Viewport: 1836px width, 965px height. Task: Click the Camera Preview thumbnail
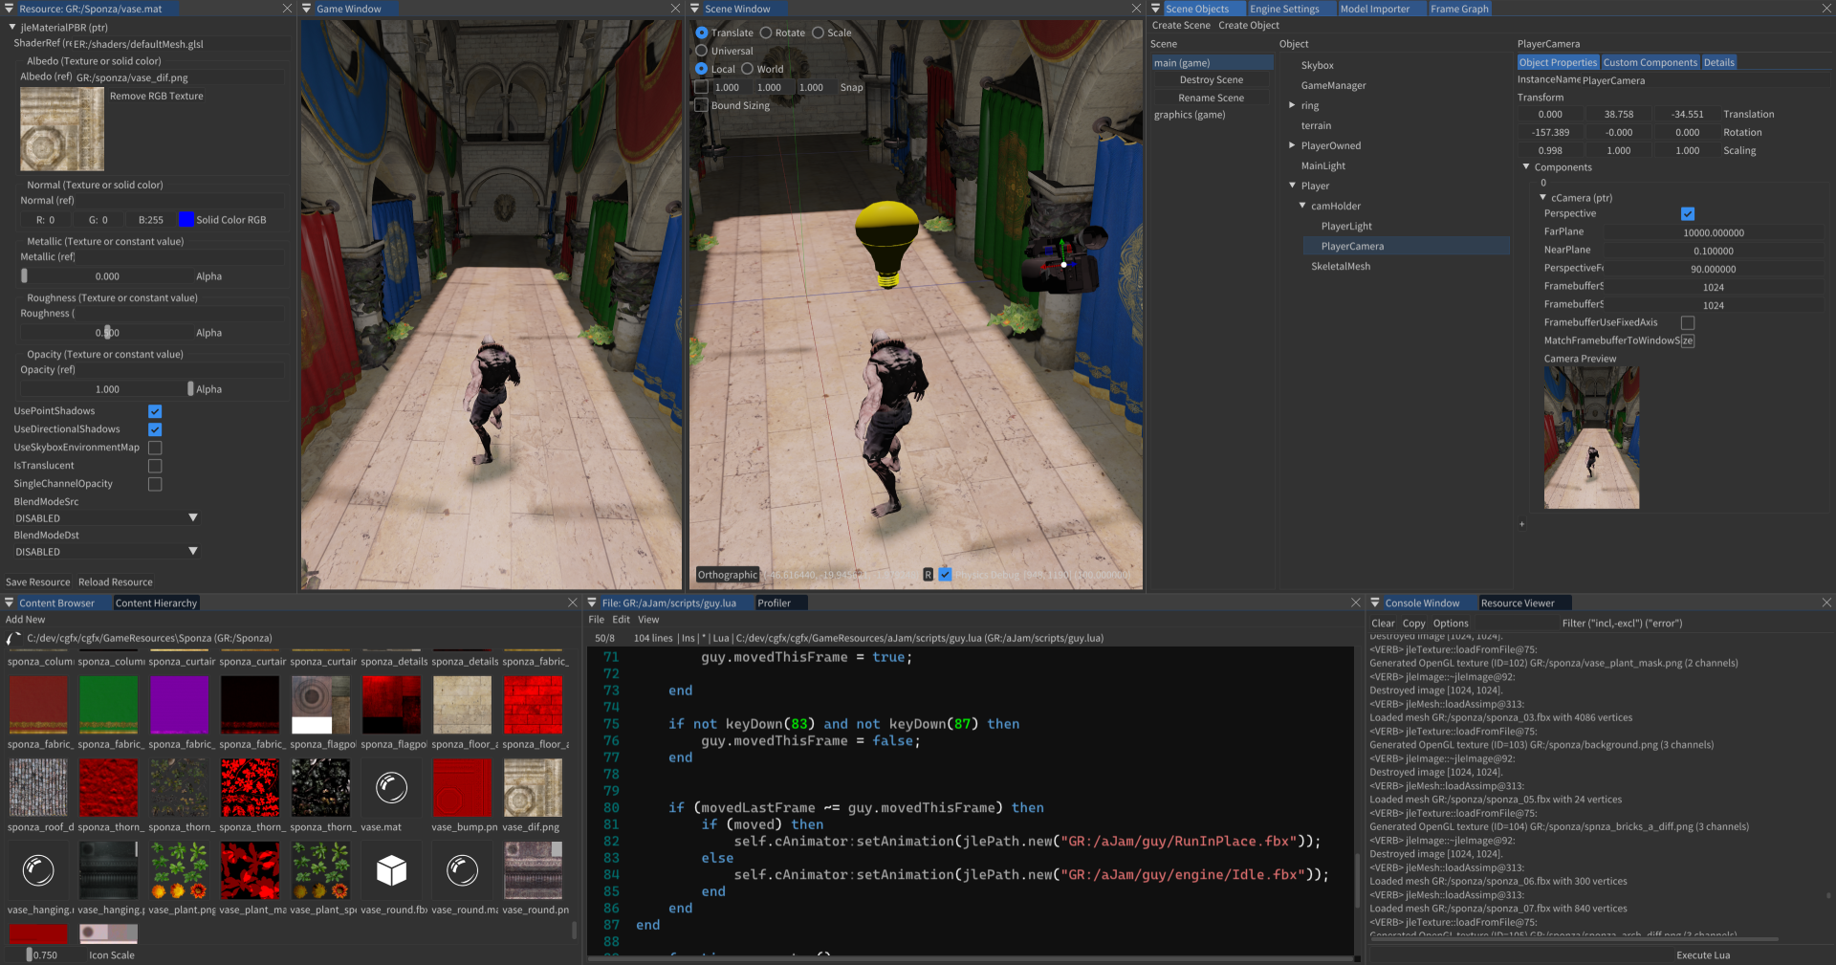tap(1591, 437)
